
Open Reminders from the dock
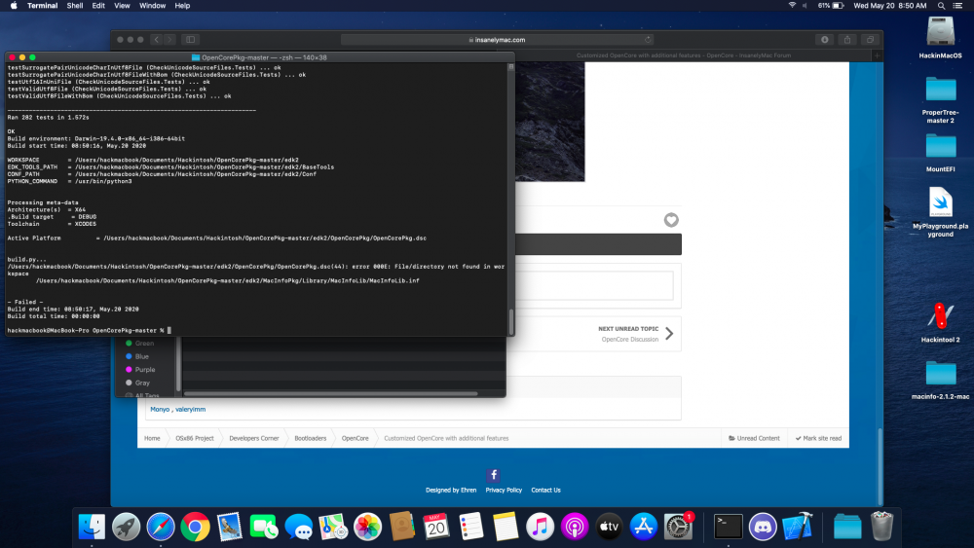(x=470, y=527)
